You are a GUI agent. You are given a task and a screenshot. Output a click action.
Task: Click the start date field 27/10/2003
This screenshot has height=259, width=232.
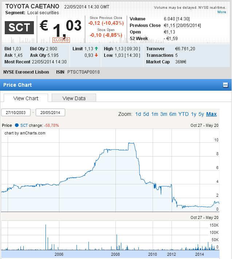point(16,113)
